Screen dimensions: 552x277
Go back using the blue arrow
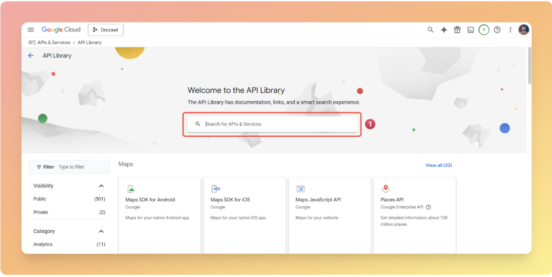tap(31, 55)
